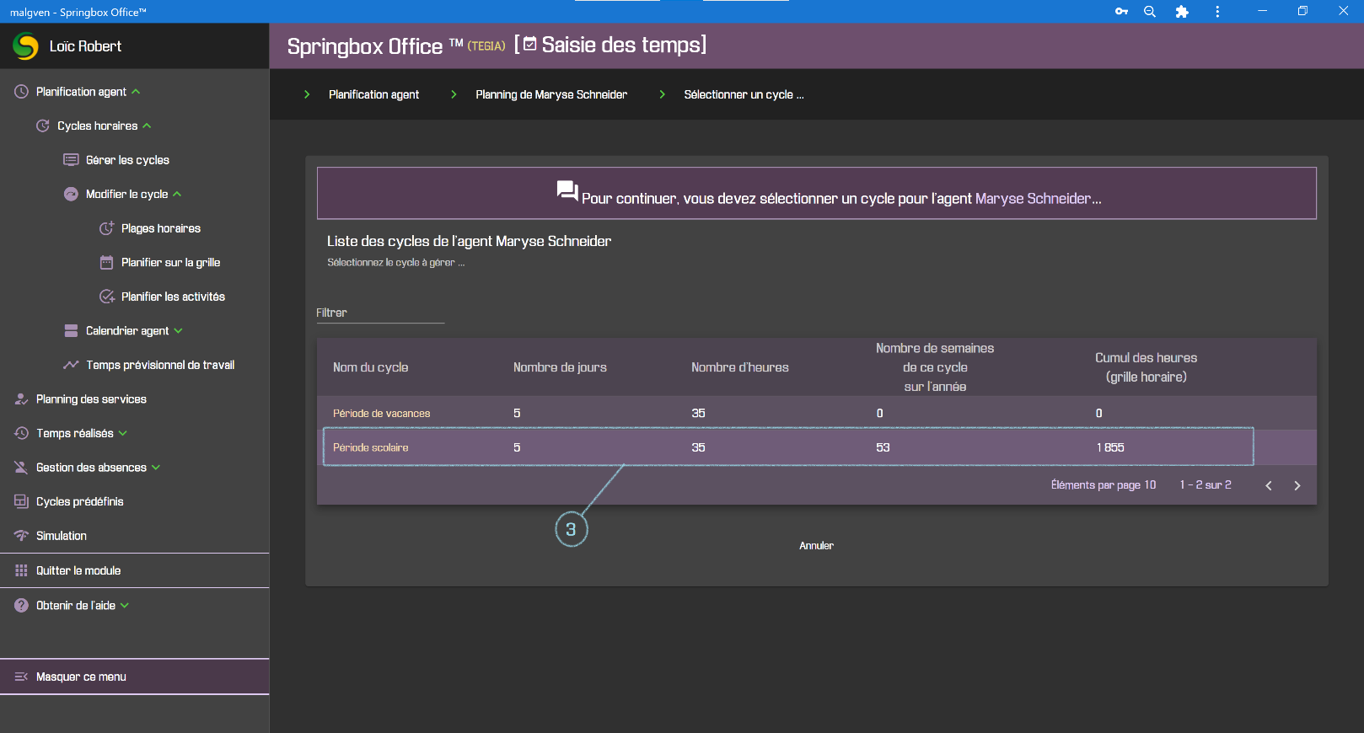Open Gérer les cycles
Image resolution: width=1364 pixels, height=733 pixels.
point(127,160)
